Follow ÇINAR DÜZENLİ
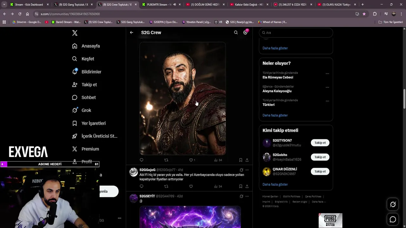 pos(320,171)
